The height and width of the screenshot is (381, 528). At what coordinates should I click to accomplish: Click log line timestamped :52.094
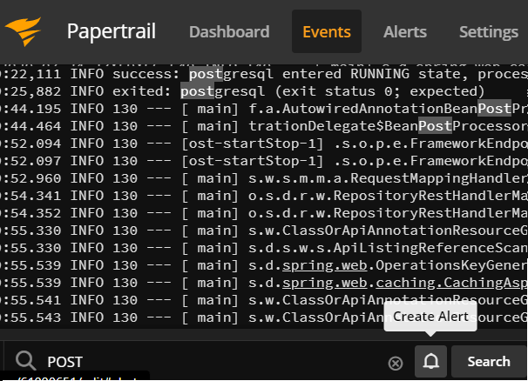264,144
